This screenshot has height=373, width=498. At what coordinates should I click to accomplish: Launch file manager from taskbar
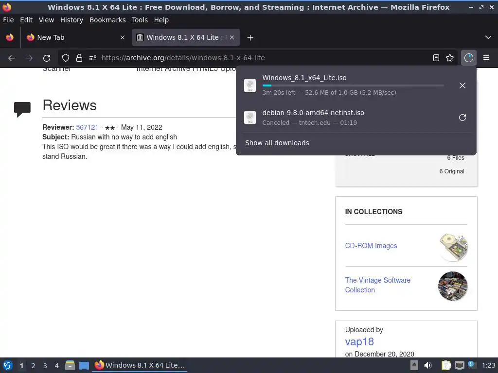[70, 365]
